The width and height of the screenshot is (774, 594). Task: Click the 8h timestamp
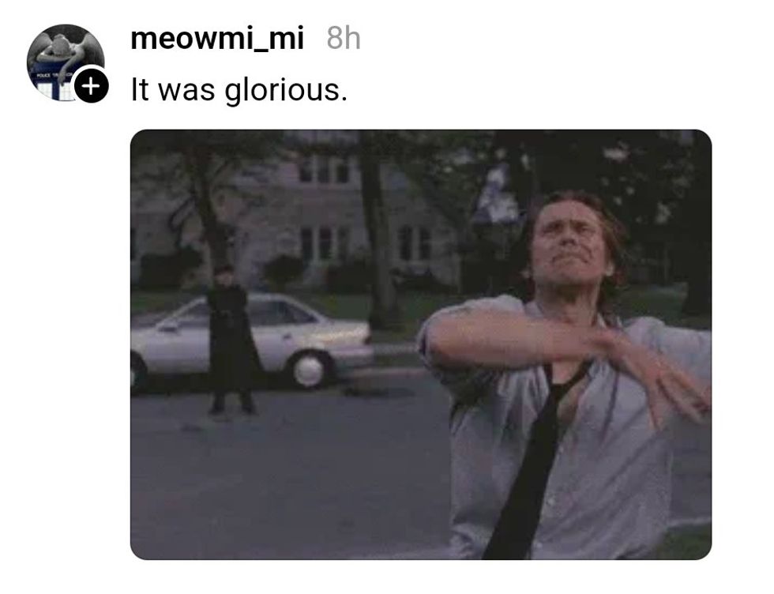[x=344, y=39]
